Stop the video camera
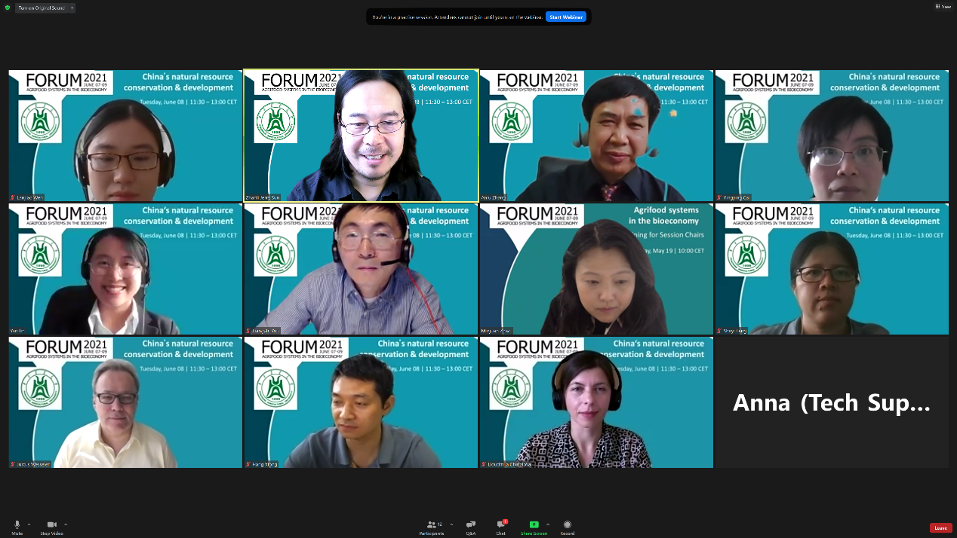Image resolution: width=957 pixels, height=538 pixels. click(52, 525)
